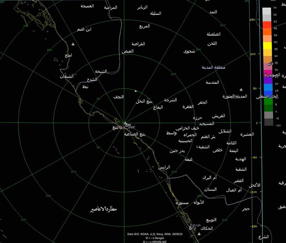This screenshot has width=286, height=243.
Task: Select the place label 'العمبجة'
Action: point(87,6)
